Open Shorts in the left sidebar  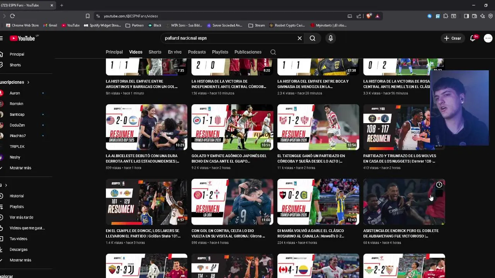[15, 65]
